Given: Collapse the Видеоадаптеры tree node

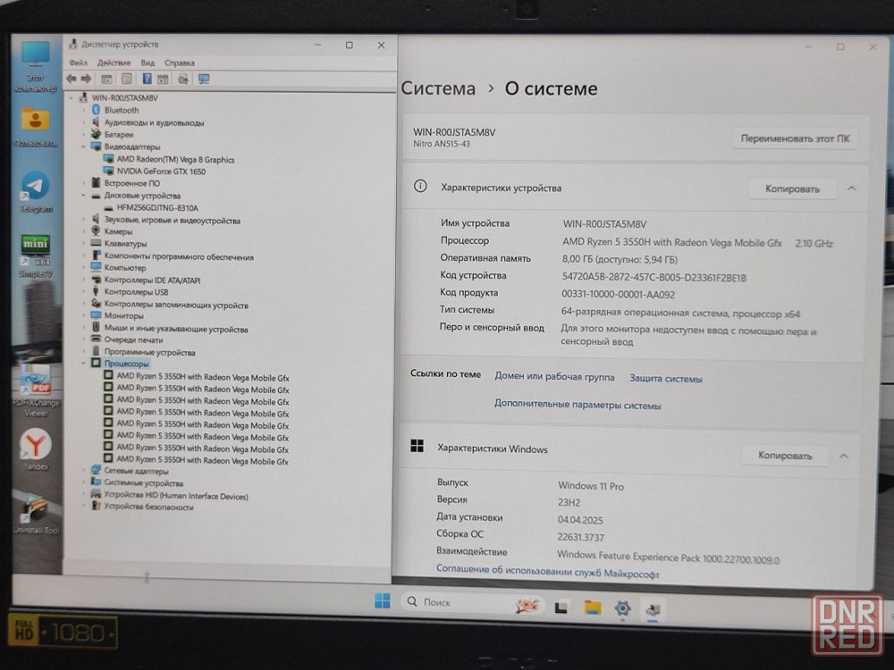Looking at the screenshot, I should 84,147.
